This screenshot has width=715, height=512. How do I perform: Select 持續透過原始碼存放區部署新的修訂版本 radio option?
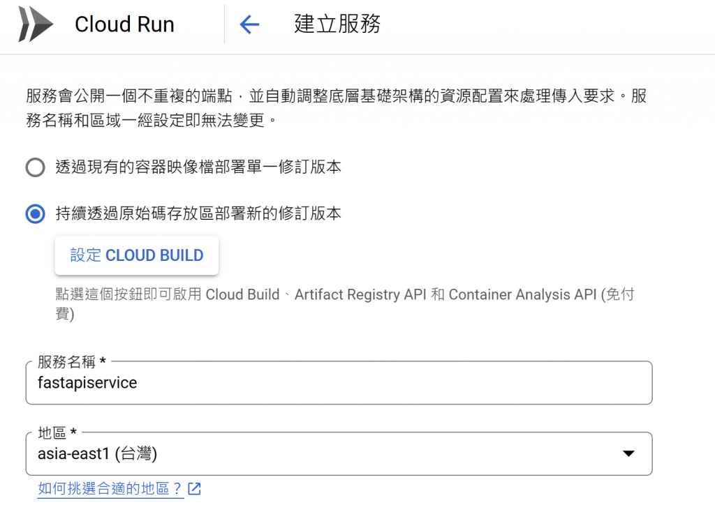[35, 213]
